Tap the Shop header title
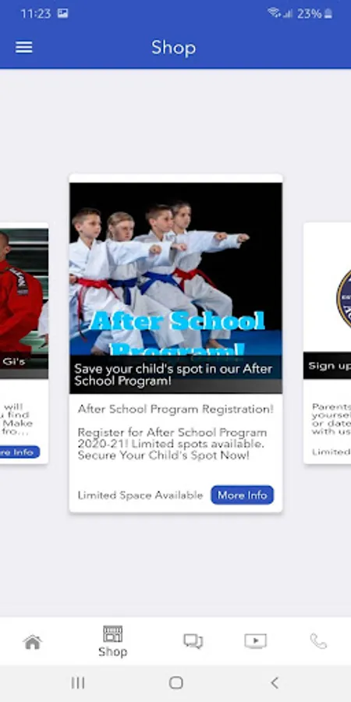This screenshot has width=351, height=702. click(174, 48)
